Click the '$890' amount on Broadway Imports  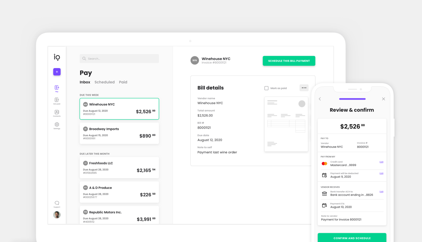coord(145,136)
